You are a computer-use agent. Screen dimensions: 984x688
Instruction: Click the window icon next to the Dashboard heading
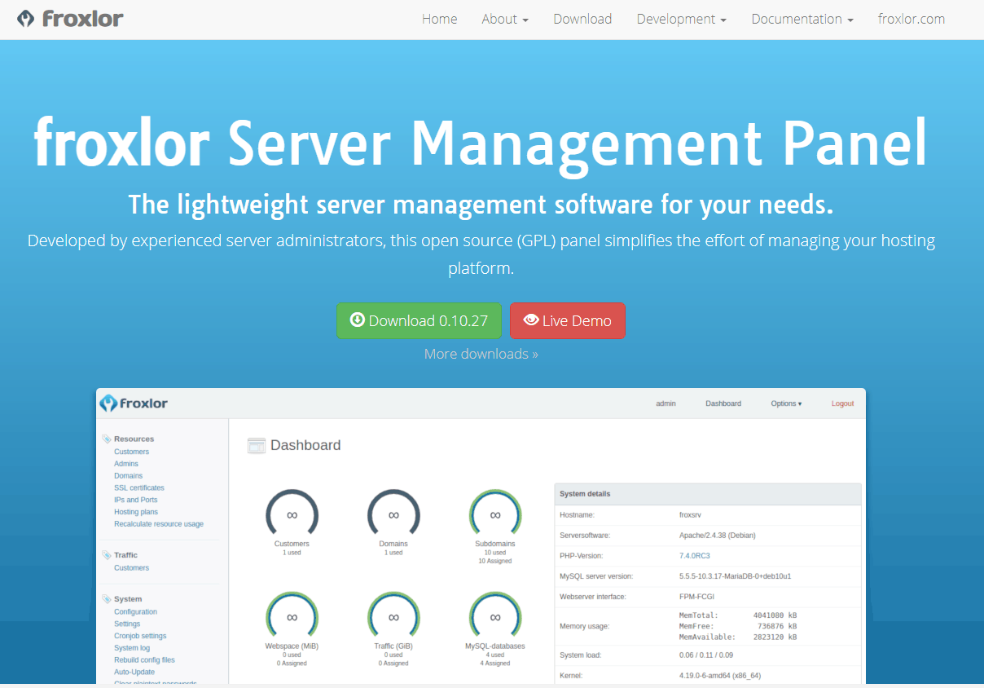point(257,445)
